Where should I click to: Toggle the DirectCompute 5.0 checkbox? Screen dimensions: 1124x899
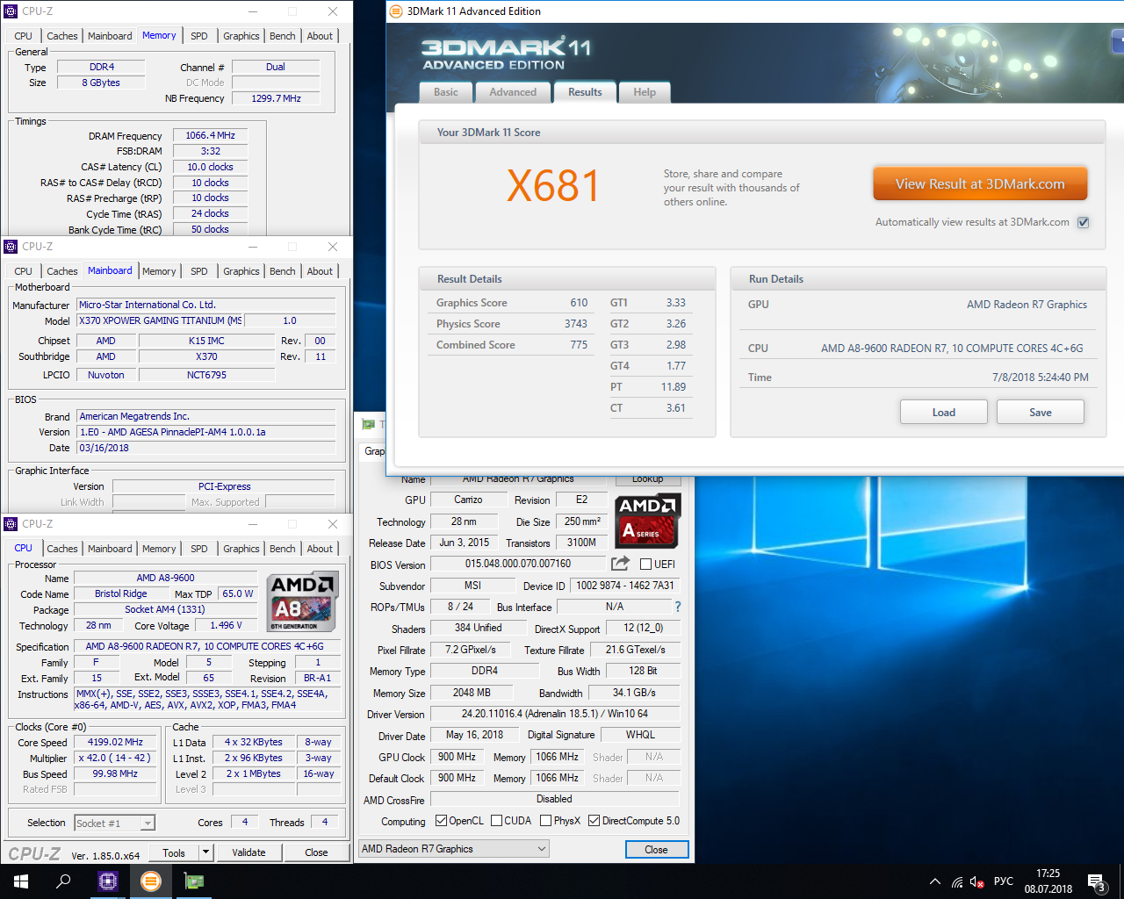(x=594, y=821)
